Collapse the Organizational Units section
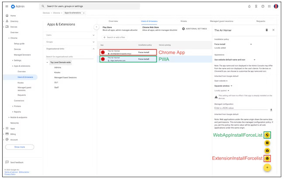The height and width of the screenshot is (179, 284). pos(94,49)
